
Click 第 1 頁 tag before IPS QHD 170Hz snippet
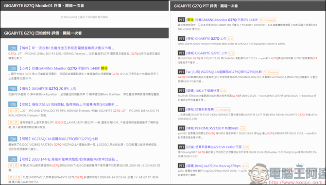[13, 111]
